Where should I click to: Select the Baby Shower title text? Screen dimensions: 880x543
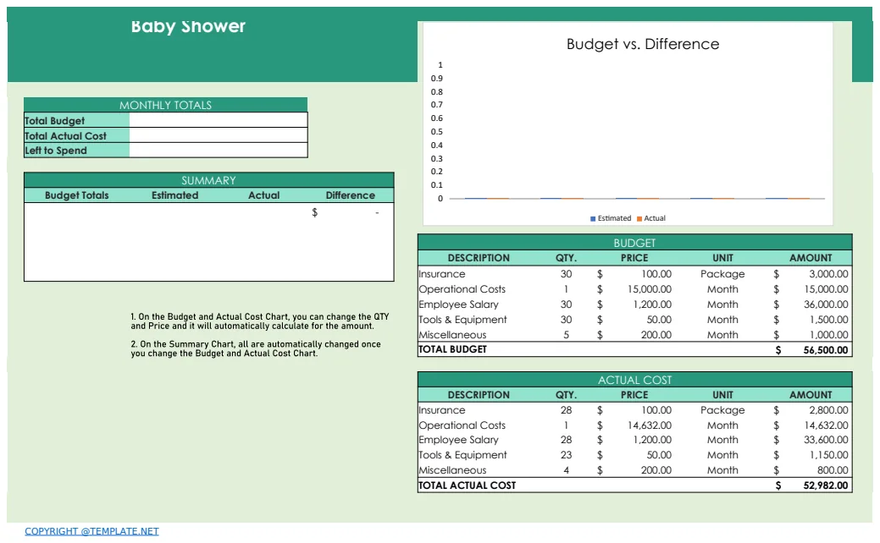pos(188,25)
